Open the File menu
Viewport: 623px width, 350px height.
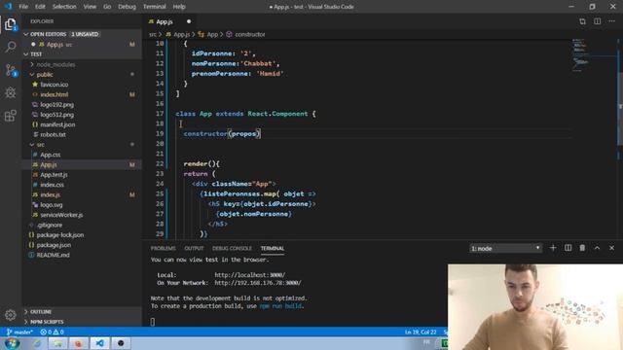coord(23,7)
